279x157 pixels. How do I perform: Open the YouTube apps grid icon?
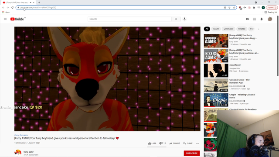coord(255,19)
